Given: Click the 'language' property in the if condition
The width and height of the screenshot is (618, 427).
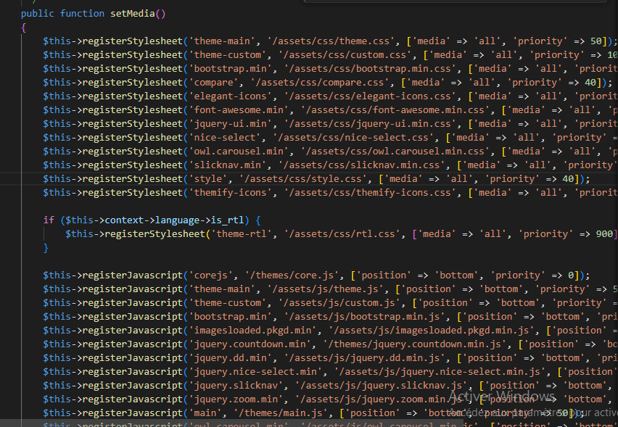Looking at the screenshot, I should [x=178, y=220].
